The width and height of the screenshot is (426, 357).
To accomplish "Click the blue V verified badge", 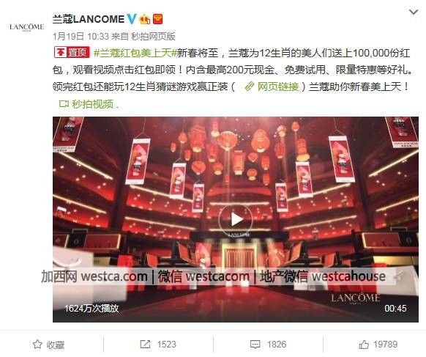I will pos(132,19).
